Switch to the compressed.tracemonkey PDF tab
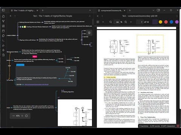 tap(112, 10)
